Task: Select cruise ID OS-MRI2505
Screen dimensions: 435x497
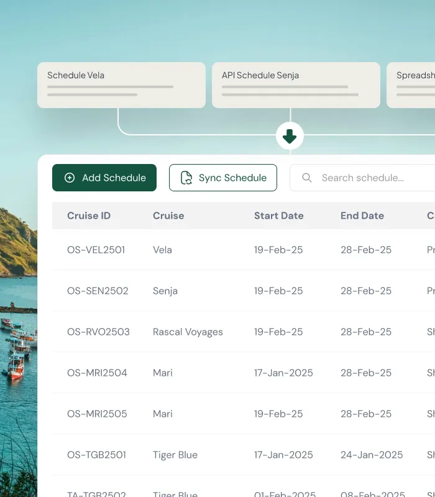Action: 97,414
